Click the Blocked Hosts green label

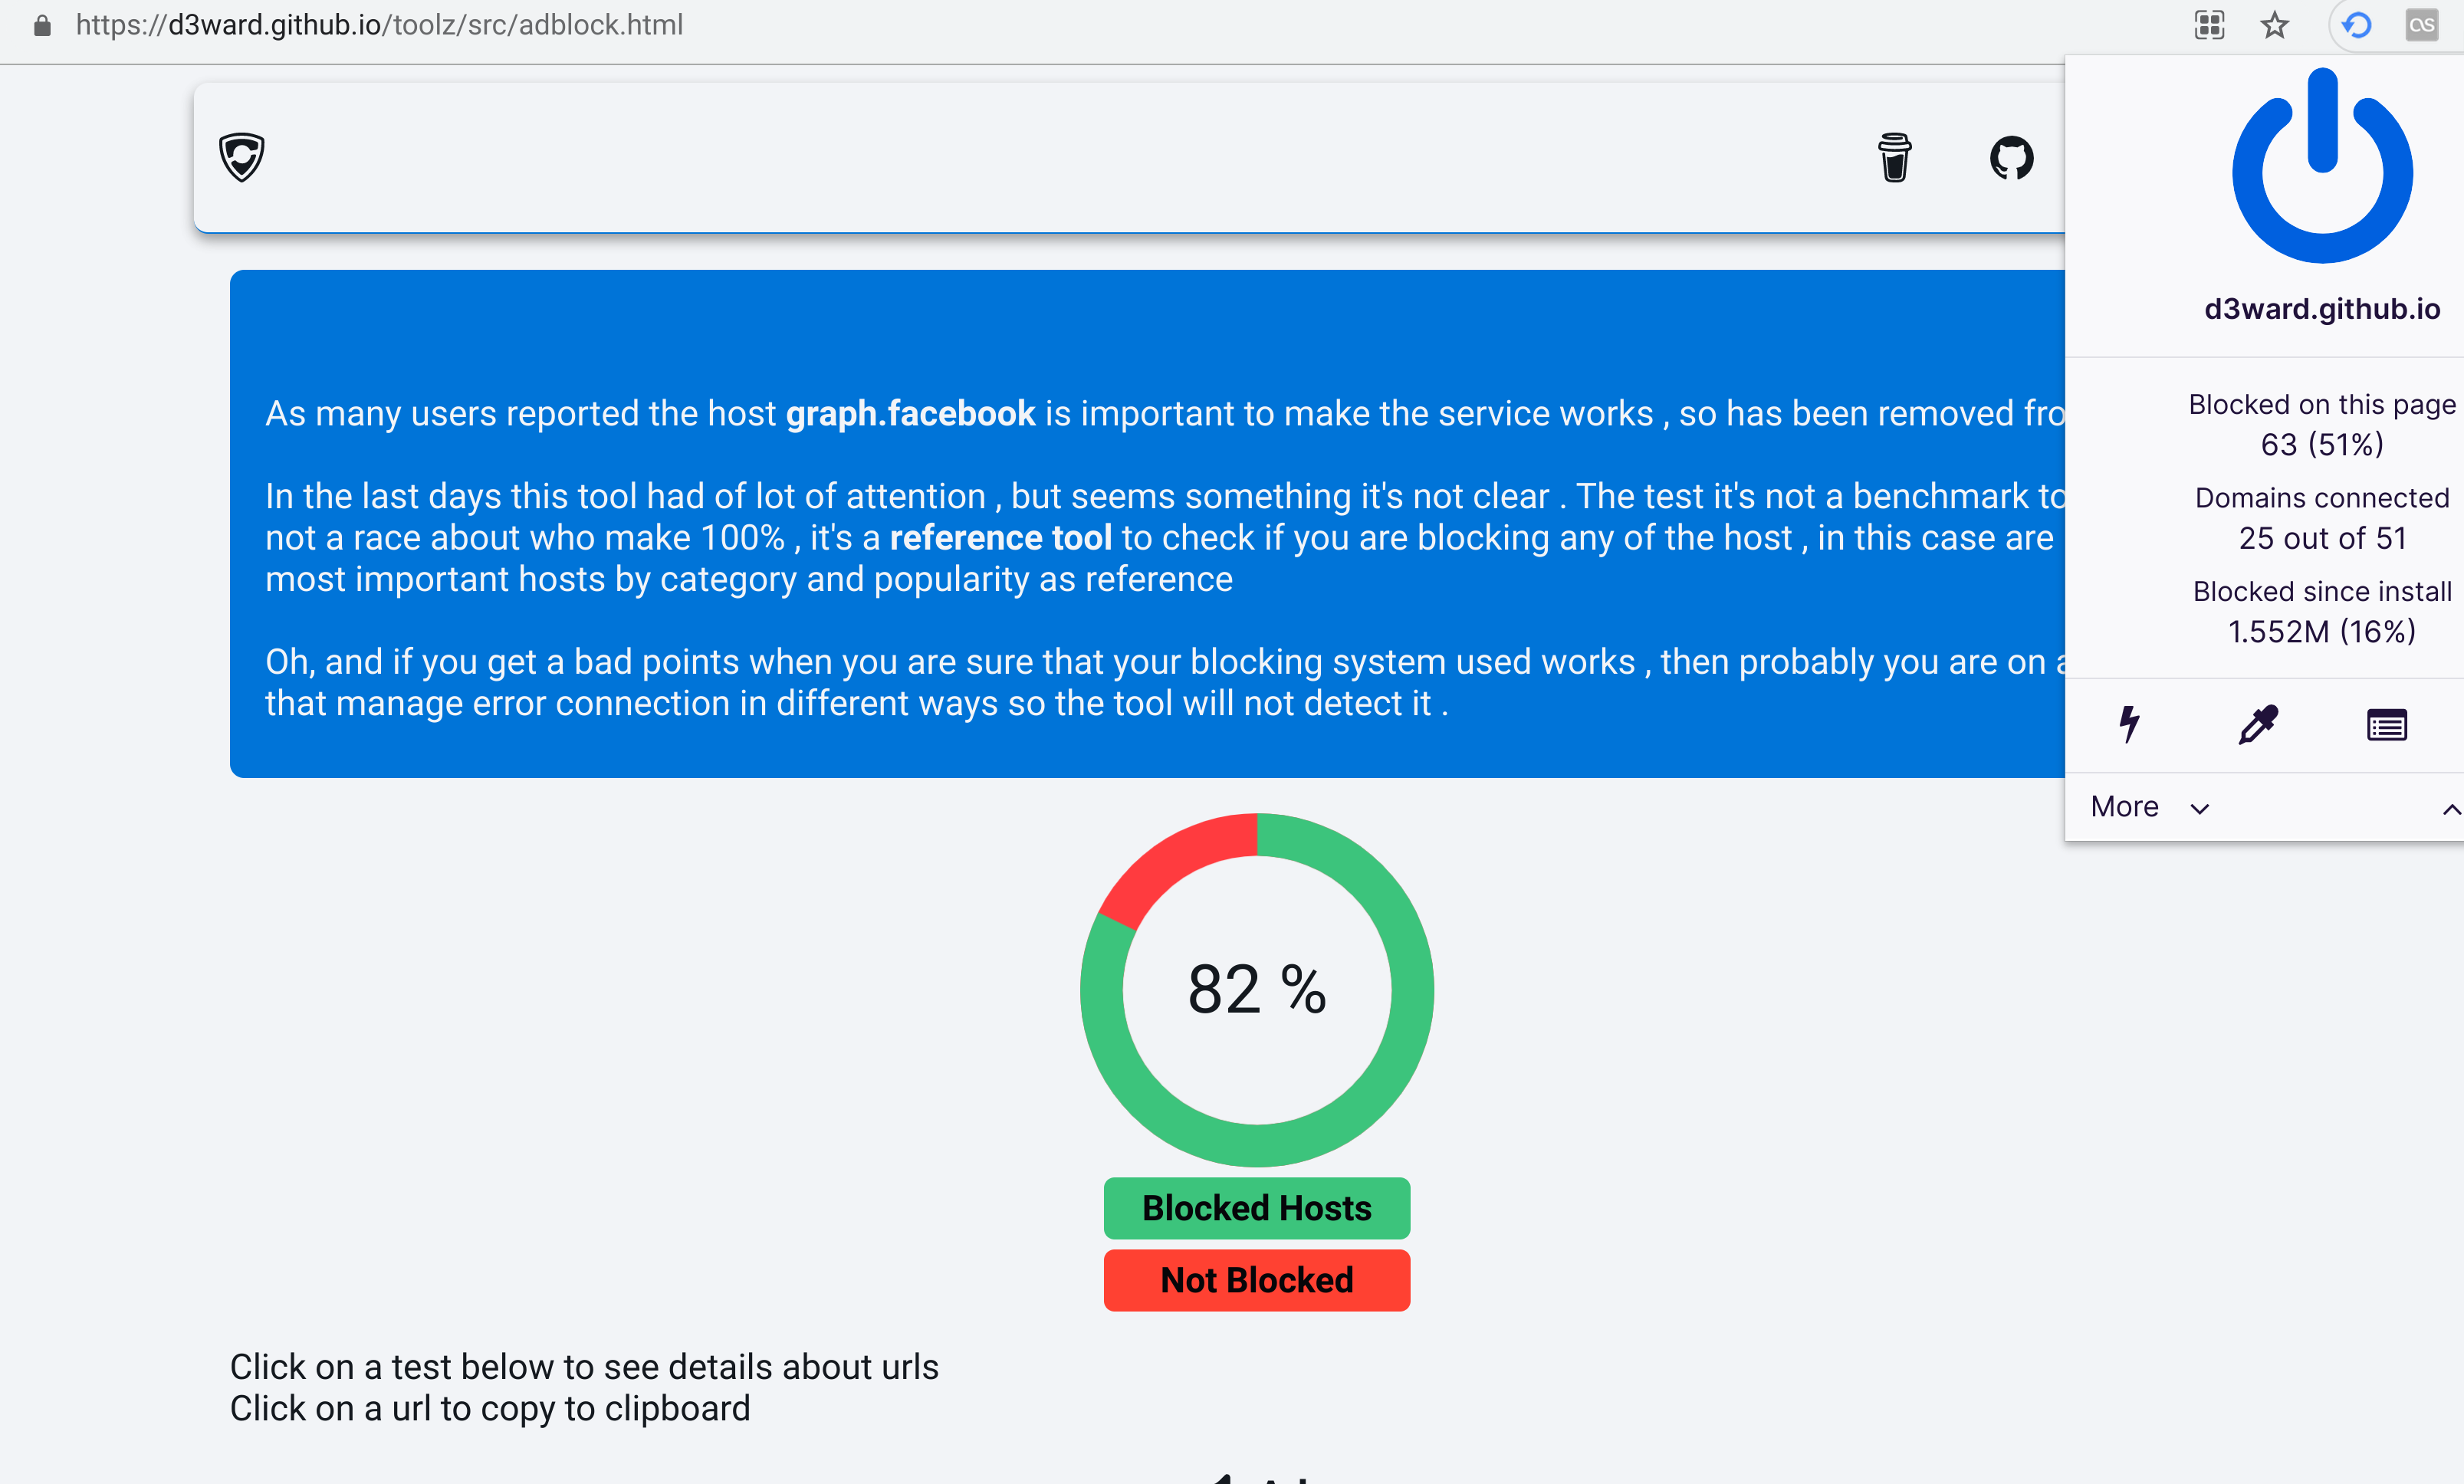pyautogui.click(x=1256, y=1208)
